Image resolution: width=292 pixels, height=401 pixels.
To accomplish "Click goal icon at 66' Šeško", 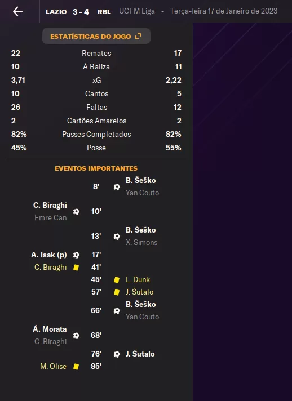I will [x=117, y=311].
